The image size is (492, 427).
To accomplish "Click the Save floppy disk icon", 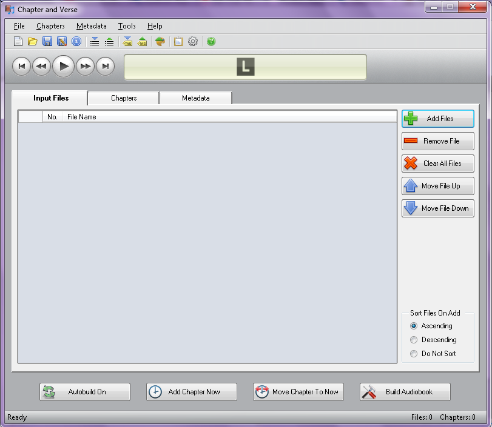I will click(47, 42).
